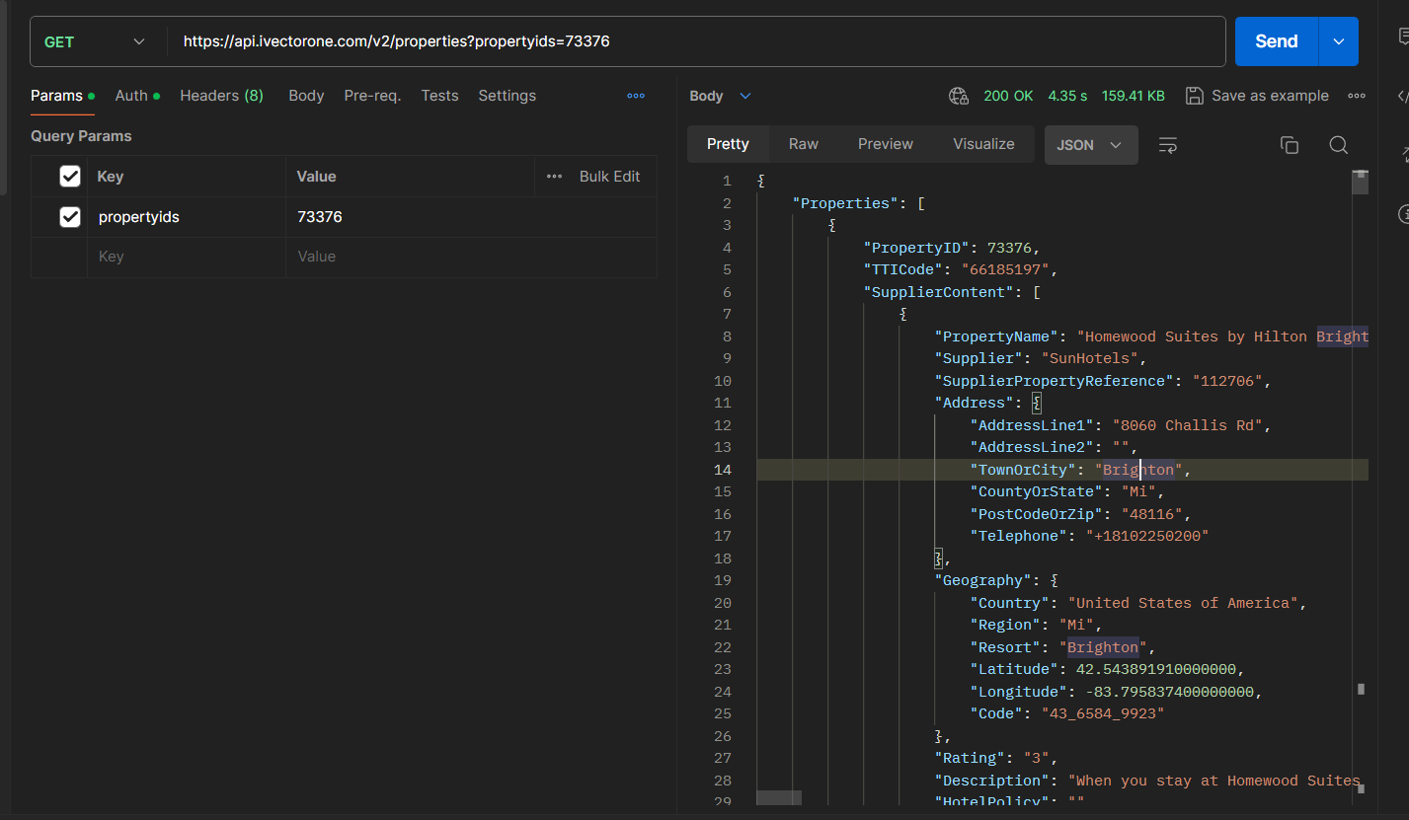
Task: Open response search magnifier icon
Action: tap(1338, 145)
